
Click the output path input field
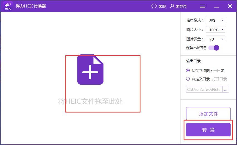point(204,89)
